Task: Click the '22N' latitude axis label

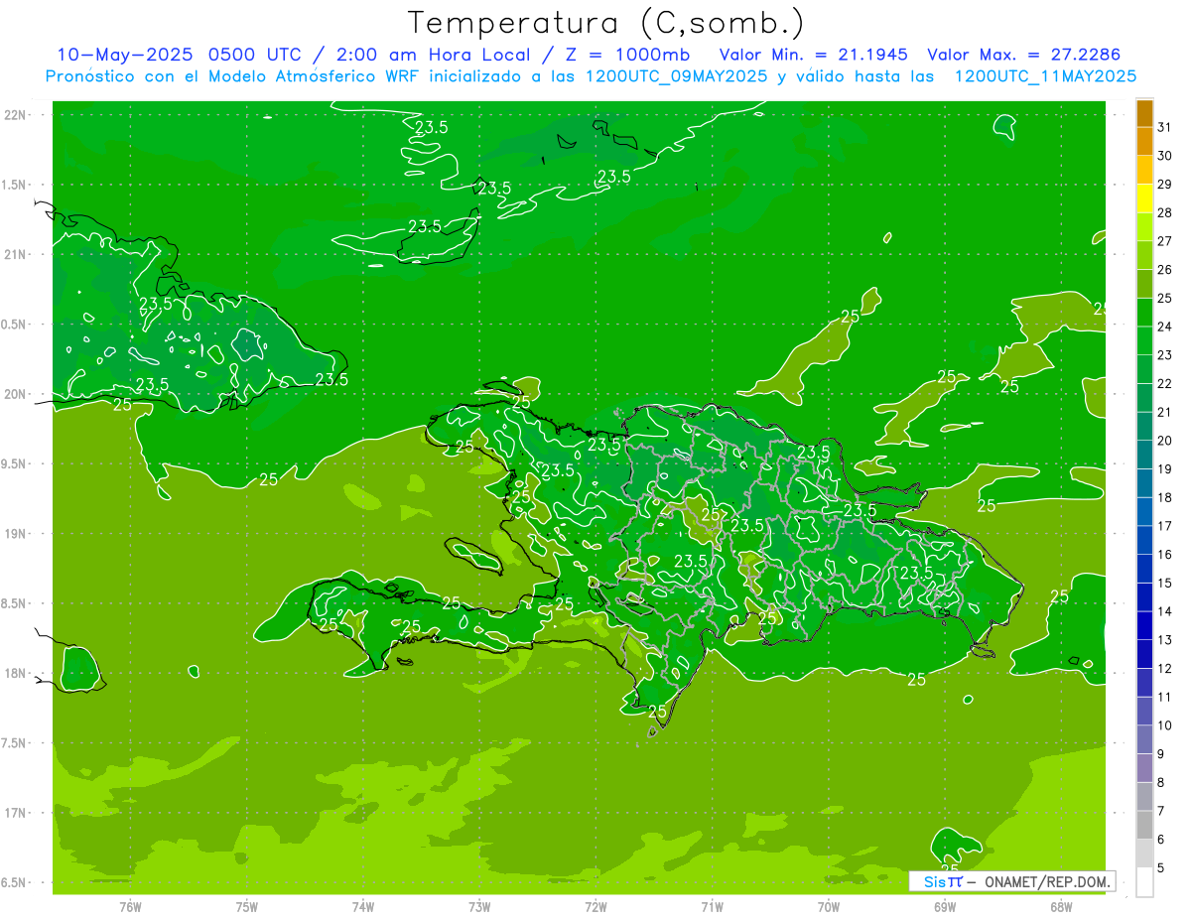Action: coord(15,115)
